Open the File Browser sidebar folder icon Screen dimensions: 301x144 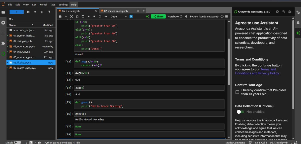pyautogui.click(x=3, y=12)
